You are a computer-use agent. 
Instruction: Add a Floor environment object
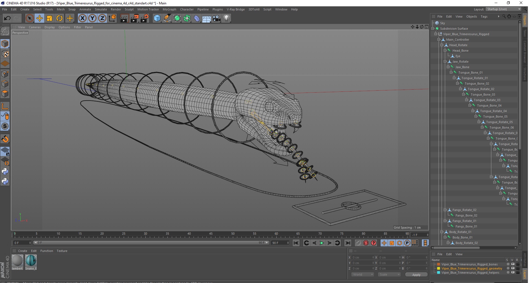(x=207, y=18)
